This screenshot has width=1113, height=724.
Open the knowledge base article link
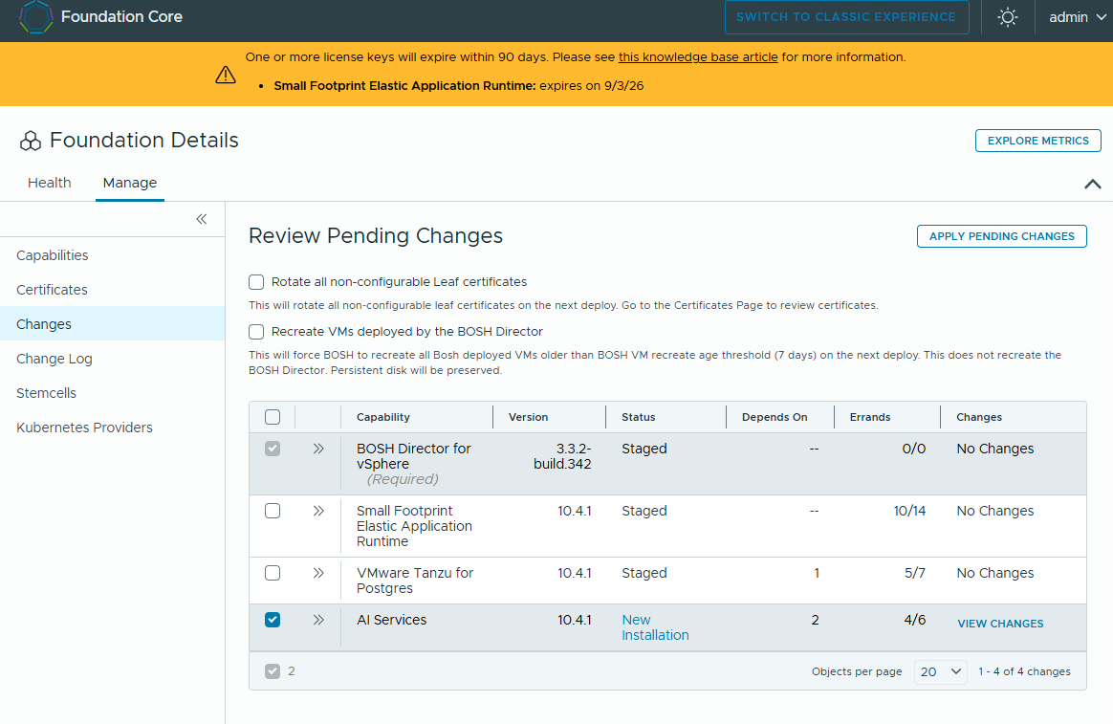[698, 56]
